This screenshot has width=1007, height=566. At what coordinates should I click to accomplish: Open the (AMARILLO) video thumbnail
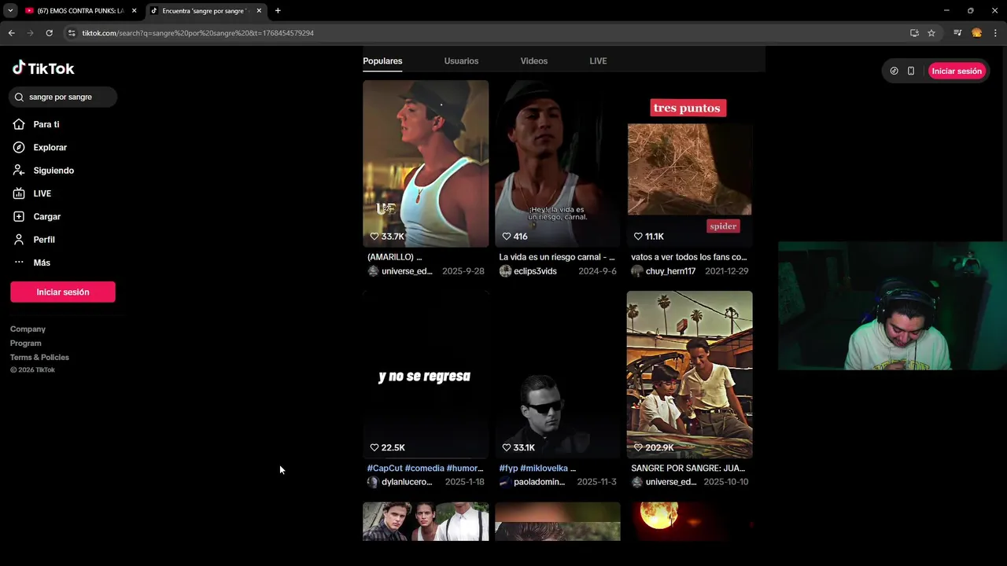(426, 164)
